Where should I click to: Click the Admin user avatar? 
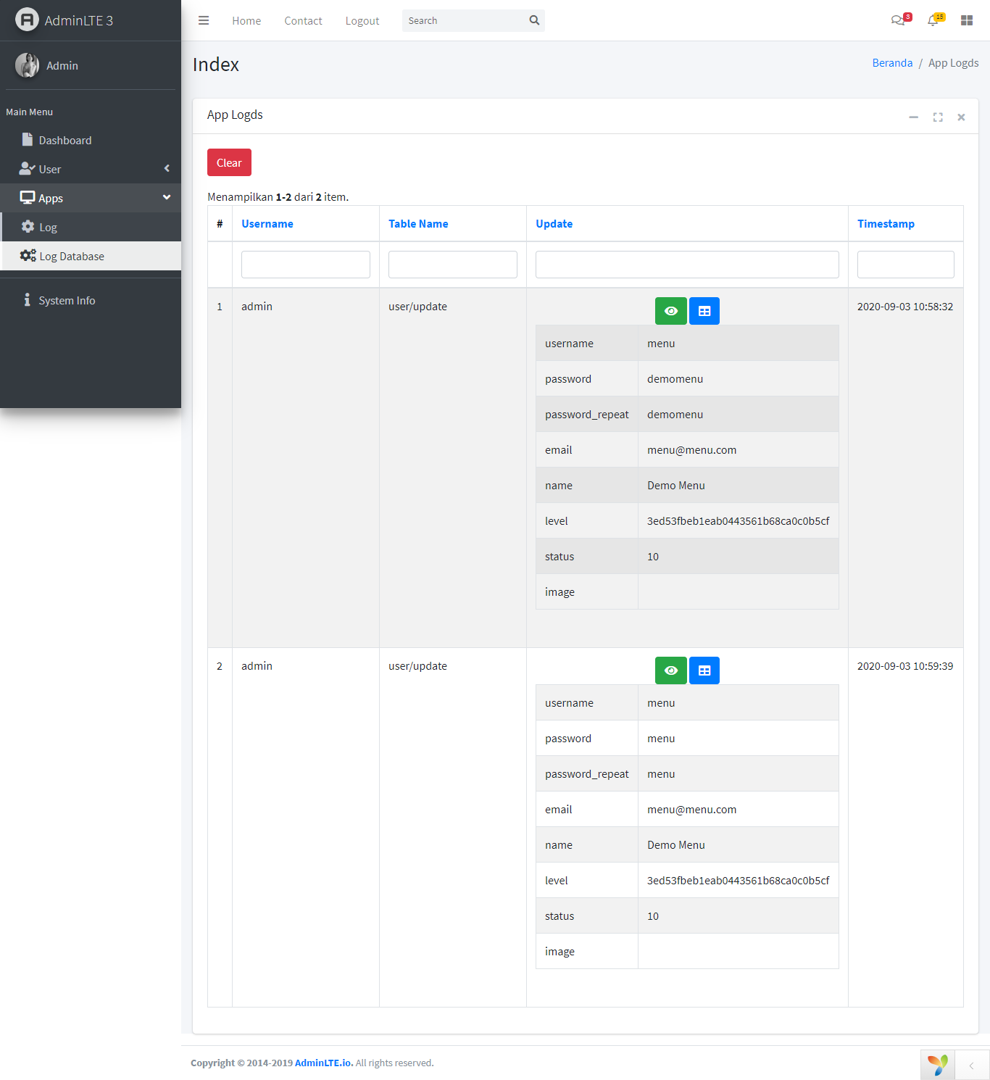pos(27,65)
